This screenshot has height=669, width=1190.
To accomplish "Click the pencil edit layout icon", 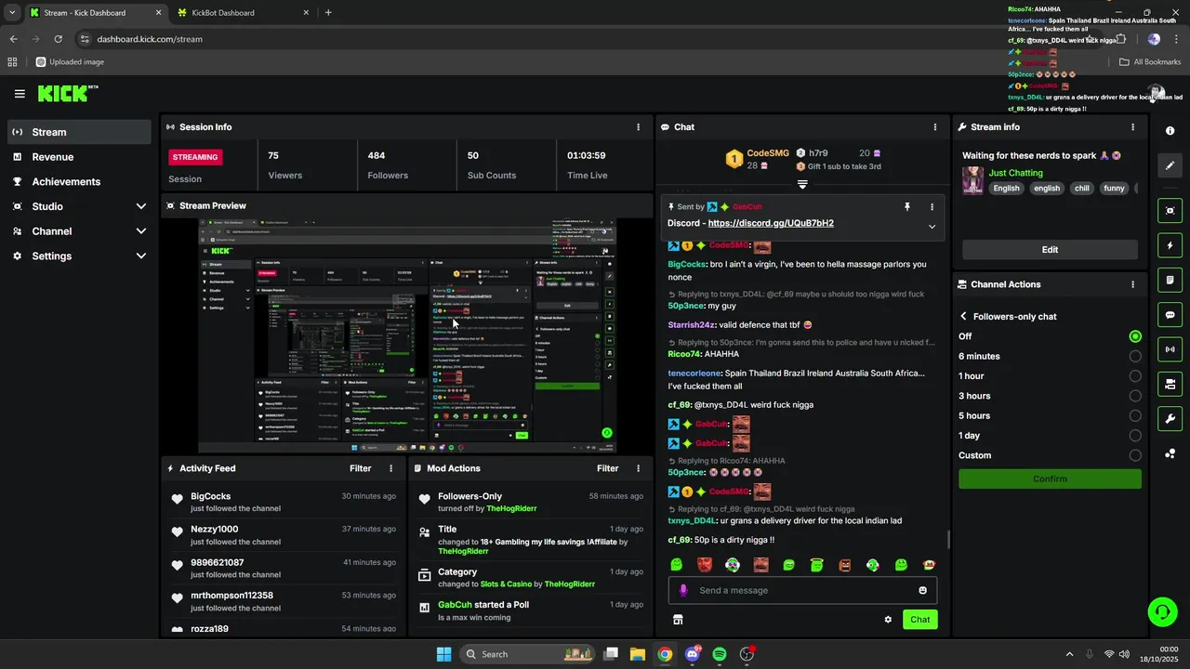I will (1170, 165).
